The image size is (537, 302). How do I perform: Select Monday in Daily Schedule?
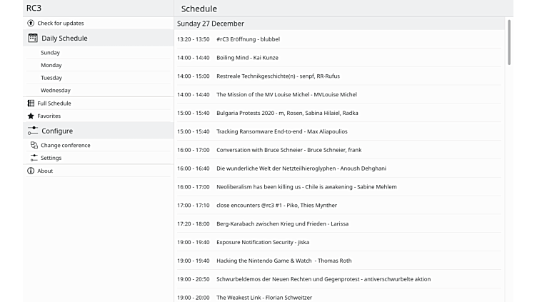(51, 65)
